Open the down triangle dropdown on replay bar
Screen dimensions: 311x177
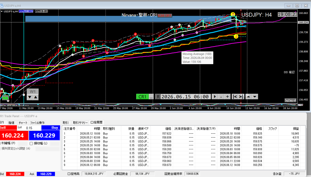(255, 97)
